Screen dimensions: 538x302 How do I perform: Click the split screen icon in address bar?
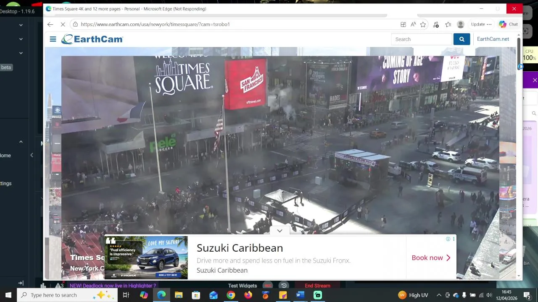[403, 24]
